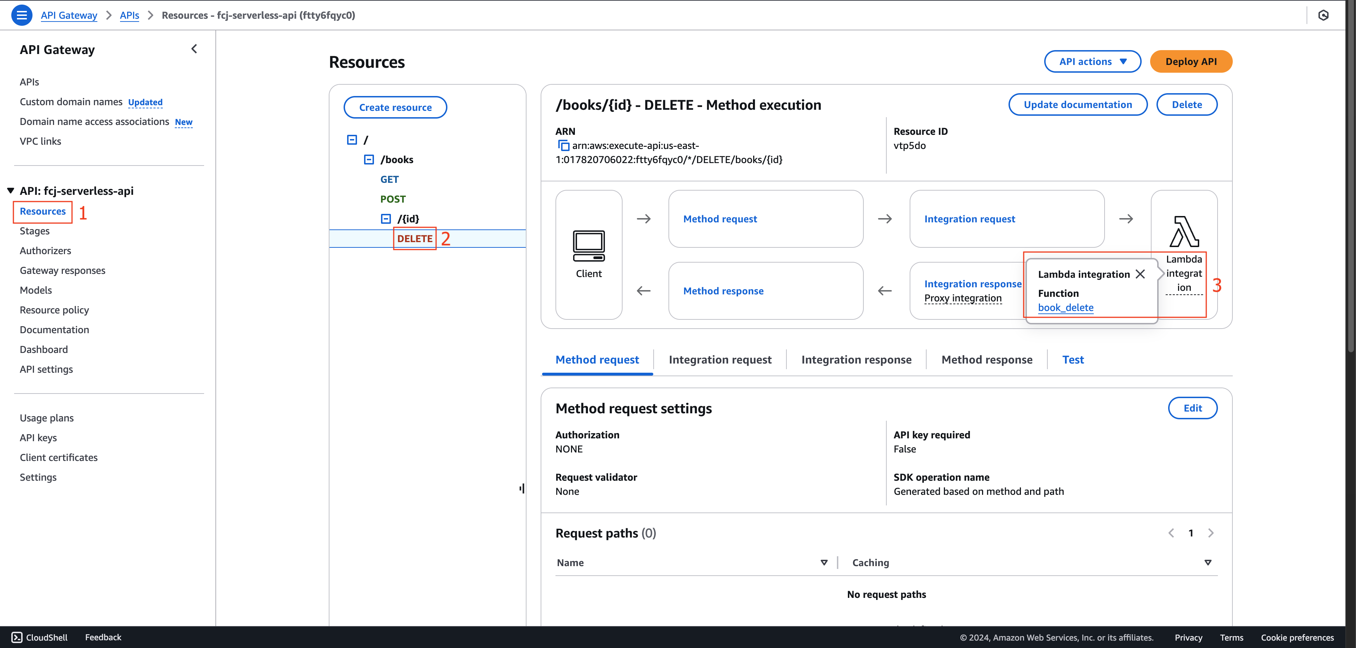Click the Method request flow box

coord(765,219)
